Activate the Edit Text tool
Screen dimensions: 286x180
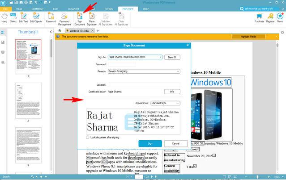click(x=23, y=18)
